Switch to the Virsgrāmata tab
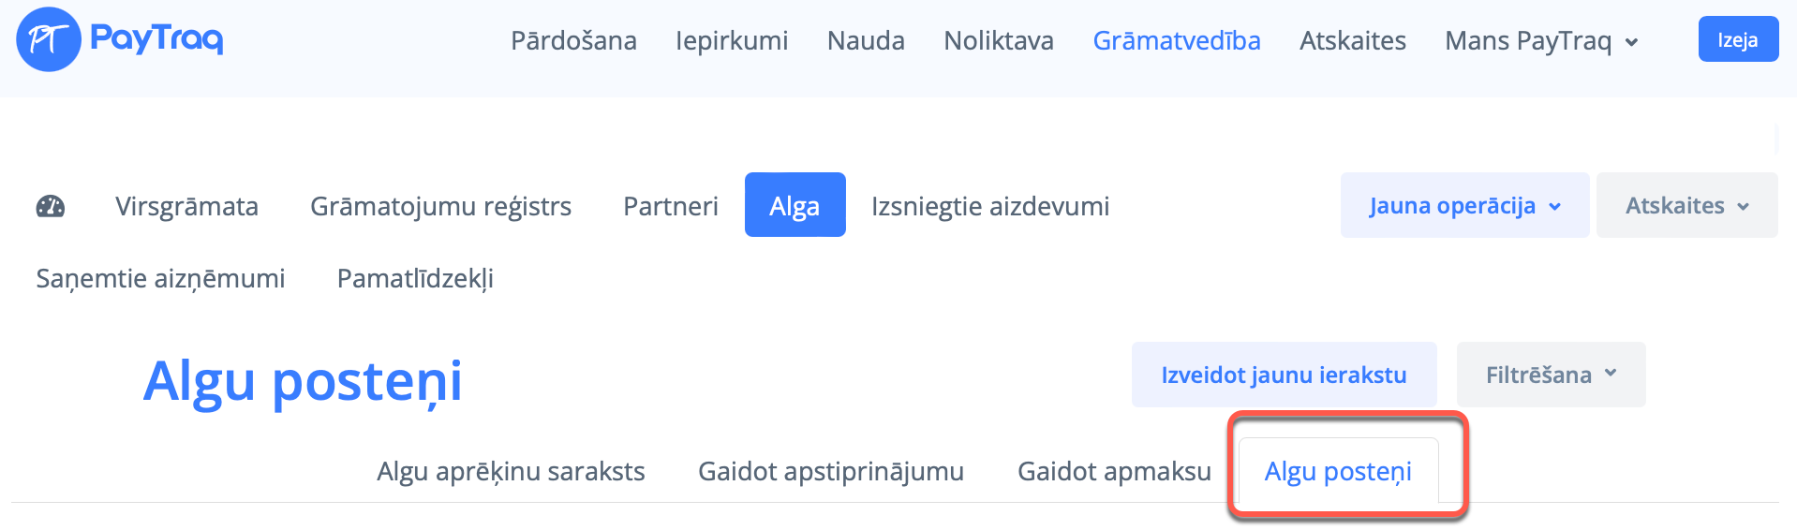This screenshot has width=1797, height=530. coord(186,206)
